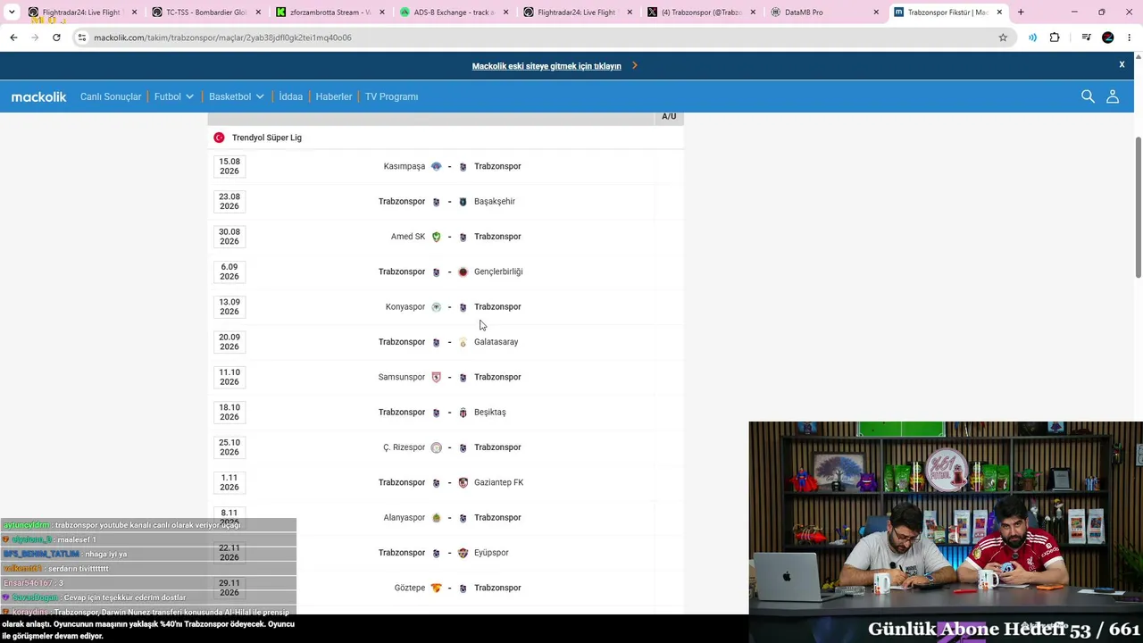Close the Trabzonspor Fikstür tab

coord(999,13)
